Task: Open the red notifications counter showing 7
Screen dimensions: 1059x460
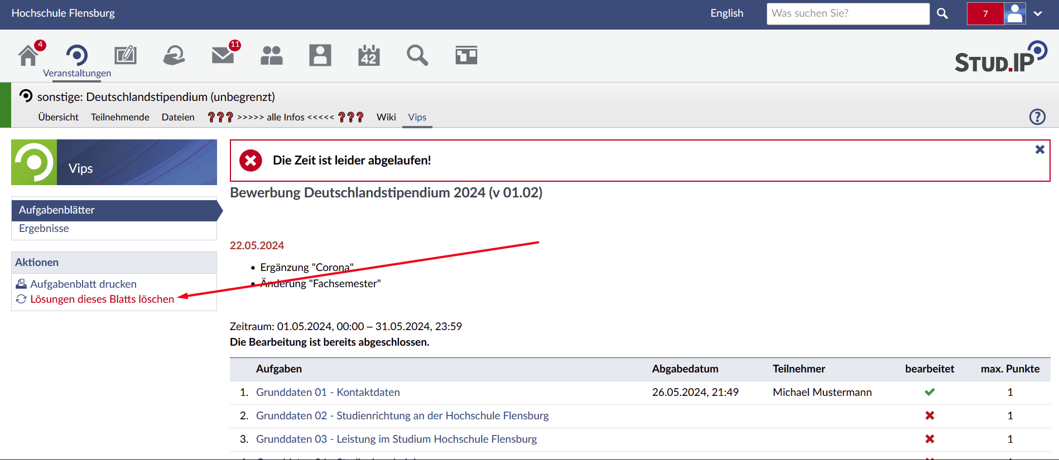Action: 985,14
